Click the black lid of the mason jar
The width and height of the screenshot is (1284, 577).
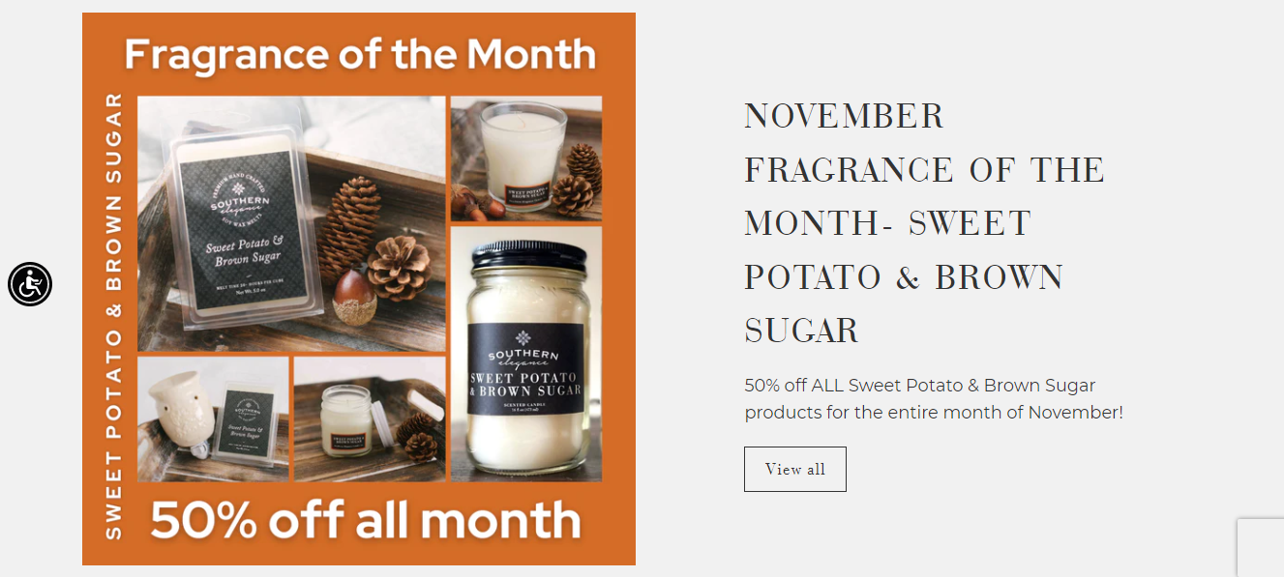coord(527,256)
